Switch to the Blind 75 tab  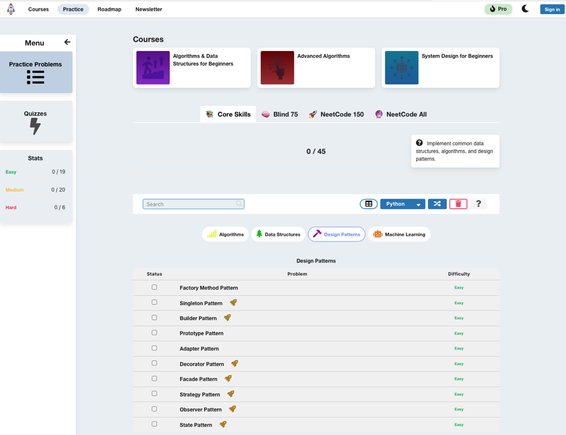[280, 114]
